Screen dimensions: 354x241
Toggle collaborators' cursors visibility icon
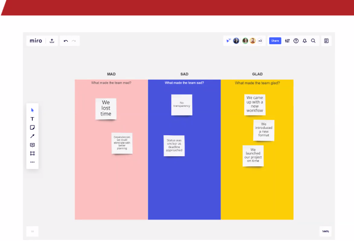click(x=228, y=41)
